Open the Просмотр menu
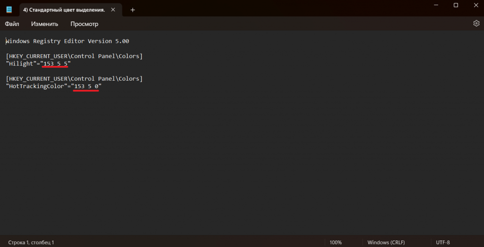484x247 pixels. pyautogui.click(x=84, y=24)
